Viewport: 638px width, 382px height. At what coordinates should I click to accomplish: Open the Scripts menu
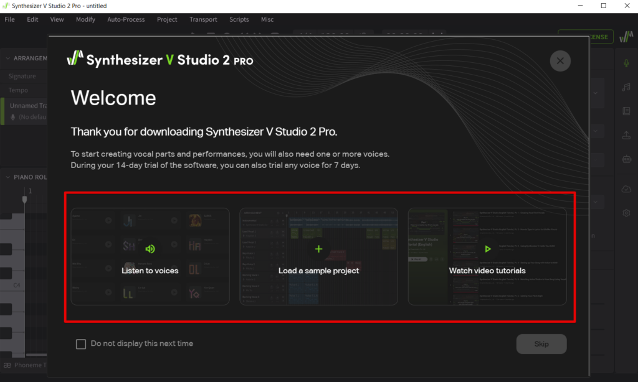coord(239,19)
